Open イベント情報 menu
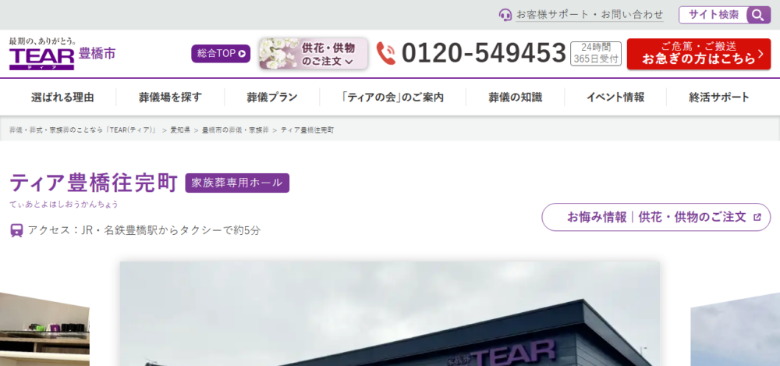Screen dimensions: 780x366 [615, 97]
